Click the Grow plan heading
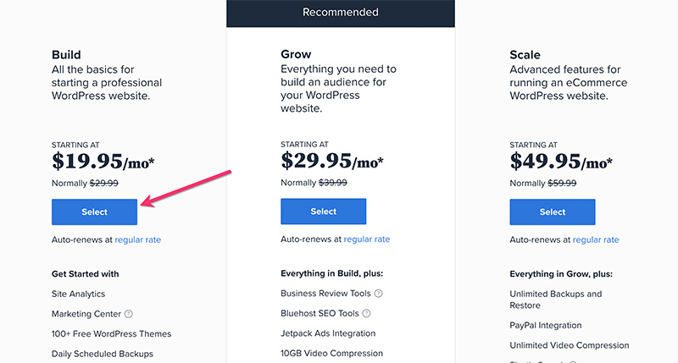678x363 pixels. (x=296, y=54)
